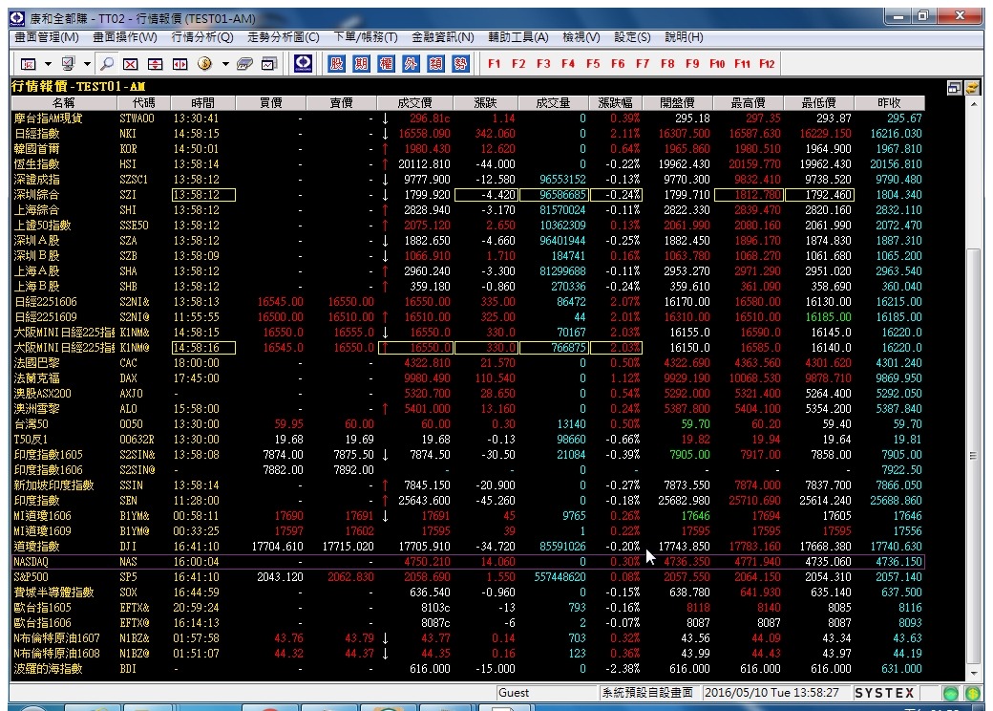Click the SYSTEX logo in status bar
This screenshot has height=711, width=993.
(885, 693)
